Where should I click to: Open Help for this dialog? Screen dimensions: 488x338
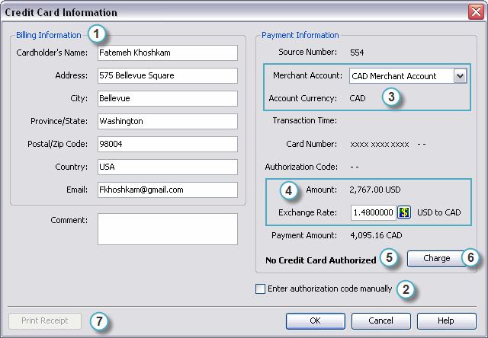[446, 320]
